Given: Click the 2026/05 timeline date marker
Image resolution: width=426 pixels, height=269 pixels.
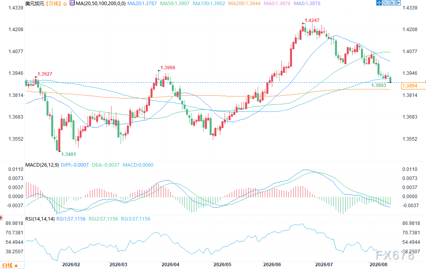Looking at the screenshot, I should [x=222, y=264].
